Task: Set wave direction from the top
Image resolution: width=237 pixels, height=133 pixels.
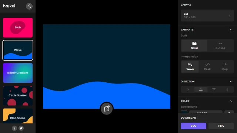Action: [214, 89]
